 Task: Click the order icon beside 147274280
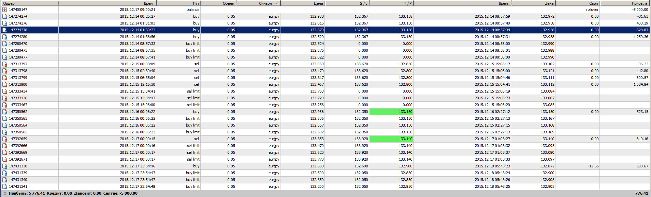(5, 37)
